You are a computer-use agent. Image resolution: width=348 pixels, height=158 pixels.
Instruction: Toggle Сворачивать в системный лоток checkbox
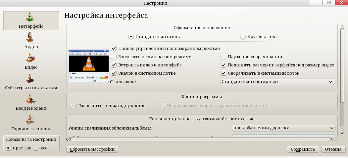pos(223,73)
